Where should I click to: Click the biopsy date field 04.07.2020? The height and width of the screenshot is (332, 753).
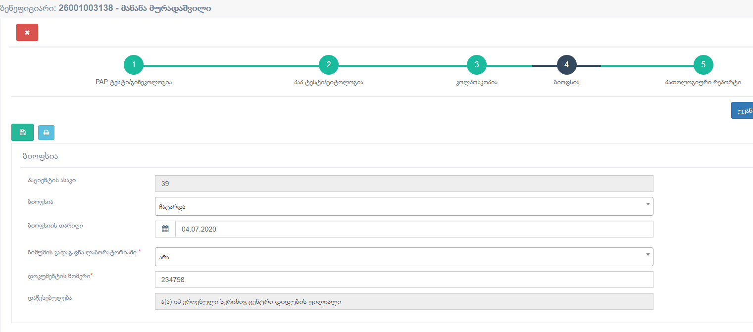(x=413, y=229)
